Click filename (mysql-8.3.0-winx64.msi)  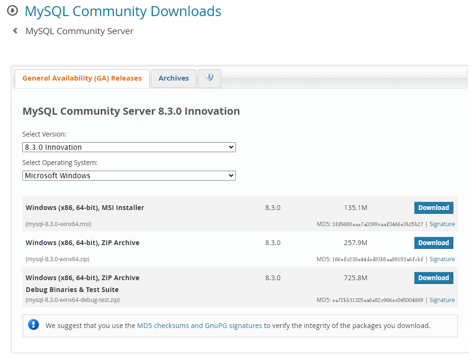[x=58, y=224]
